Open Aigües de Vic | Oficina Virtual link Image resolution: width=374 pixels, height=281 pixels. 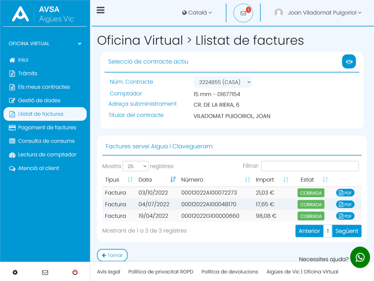(302, 272)
